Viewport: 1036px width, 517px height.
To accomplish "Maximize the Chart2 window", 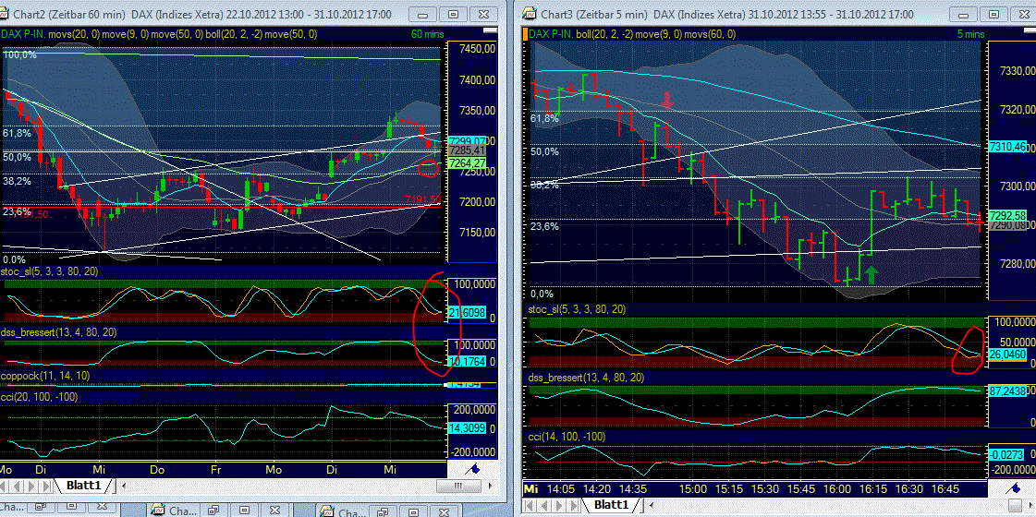I will tap(454, 13).
